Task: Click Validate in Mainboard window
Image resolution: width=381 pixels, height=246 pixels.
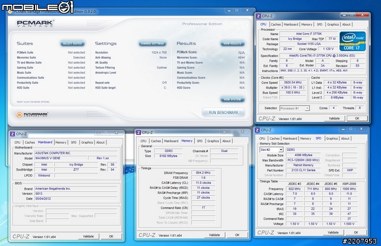Action: coord(88,236)
